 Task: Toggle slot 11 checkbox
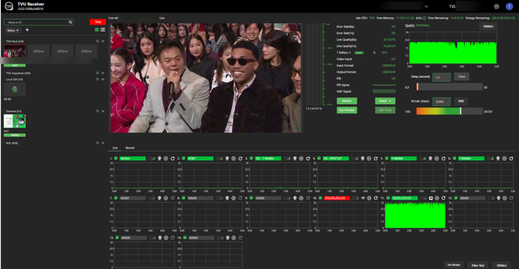coord(388,198)
